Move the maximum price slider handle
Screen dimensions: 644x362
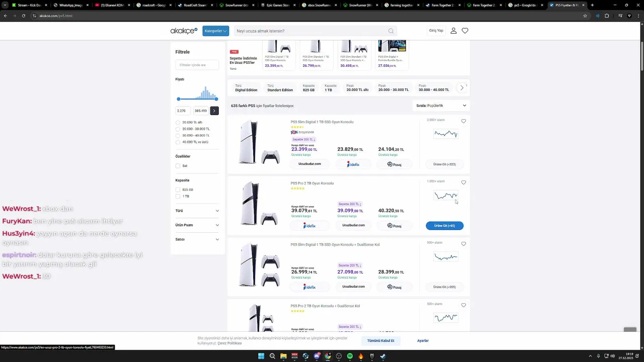(216, 99)
